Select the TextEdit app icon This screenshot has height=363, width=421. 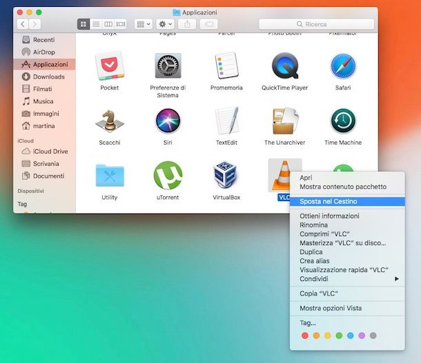[227, 121]
